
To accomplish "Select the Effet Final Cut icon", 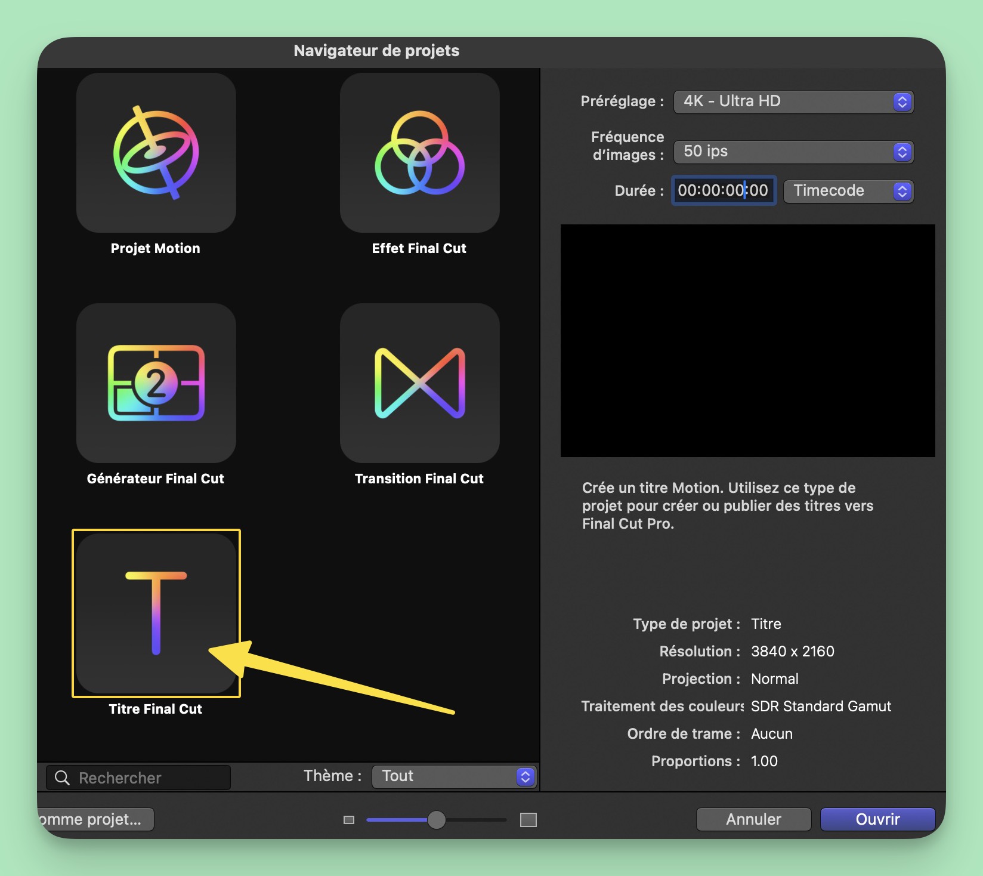I will point(420,153).
